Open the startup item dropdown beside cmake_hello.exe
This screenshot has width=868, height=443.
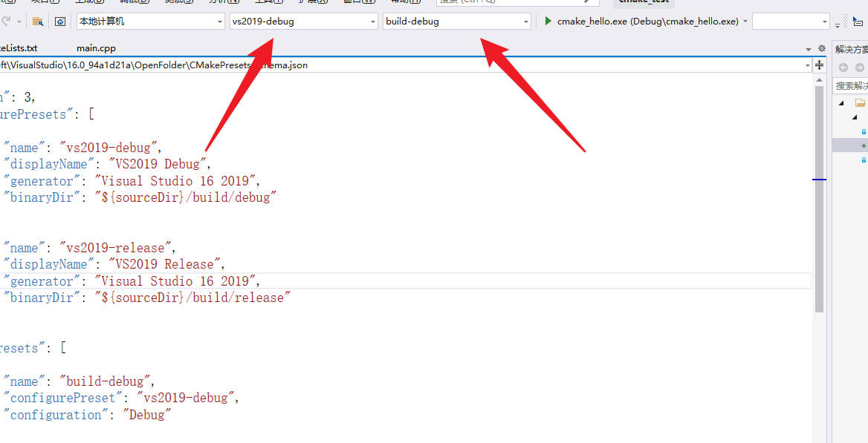[746, 21]
